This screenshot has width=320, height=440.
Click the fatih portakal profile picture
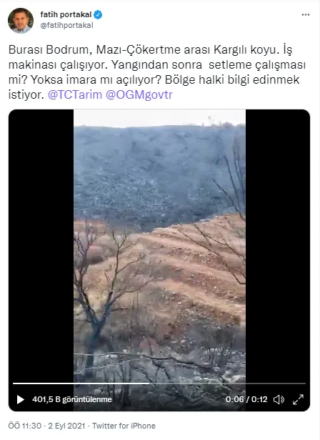tap(21, 21)
